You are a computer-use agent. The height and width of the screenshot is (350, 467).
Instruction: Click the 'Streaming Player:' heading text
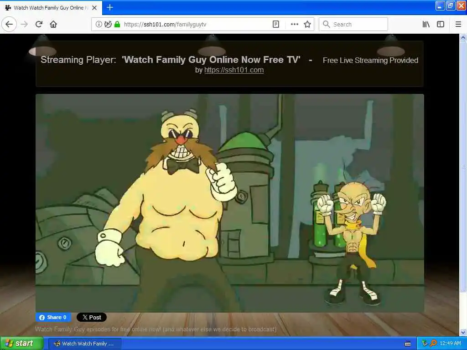point(78,60)
